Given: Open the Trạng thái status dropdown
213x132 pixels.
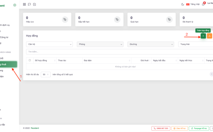Looking at the screenshot, I should click(x=195, y=44).
